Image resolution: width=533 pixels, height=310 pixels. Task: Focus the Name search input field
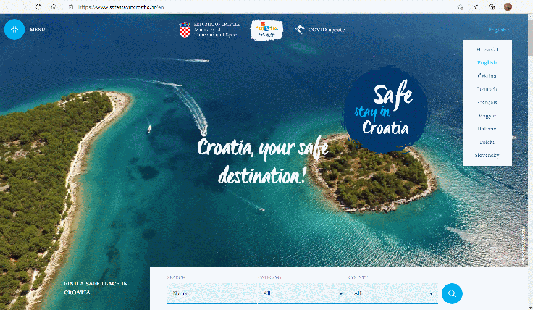(211, 293)
